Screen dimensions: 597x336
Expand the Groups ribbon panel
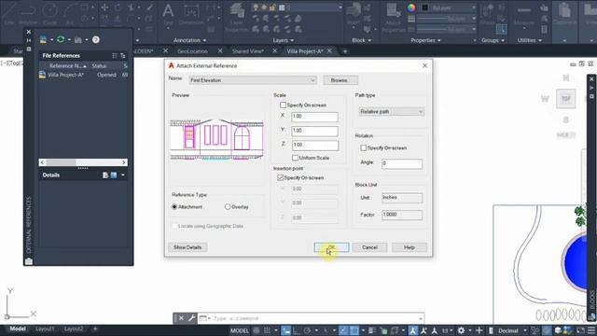pyautogui.click(x=493, y=40)
